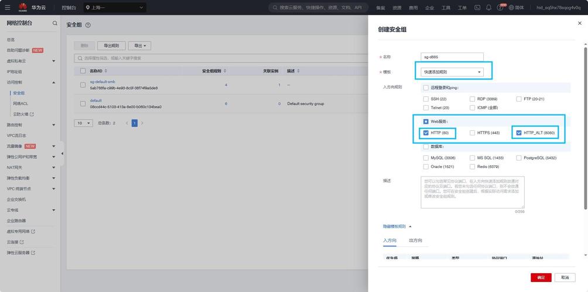Screen dimensions: 588x292
Task: Switch to the 出方向 tab
Action: coord(415,241)
